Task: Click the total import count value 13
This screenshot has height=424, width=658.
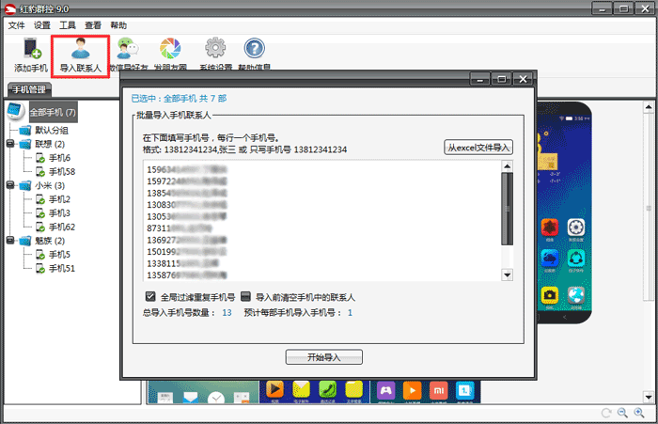Action: point(227,313)
